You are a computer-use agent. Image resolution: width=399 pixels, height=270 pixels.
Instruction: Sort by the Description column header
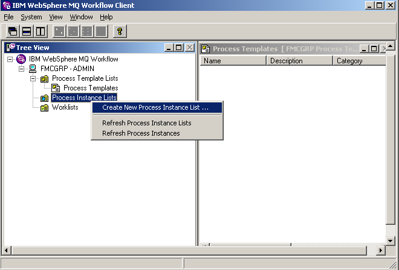click(299, 61)
